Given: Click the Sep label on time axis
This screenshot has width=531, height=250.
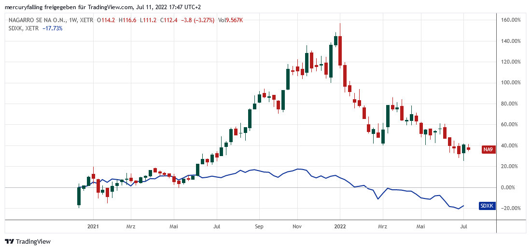Looking at the screenshot, I should (x=259, y=225).
